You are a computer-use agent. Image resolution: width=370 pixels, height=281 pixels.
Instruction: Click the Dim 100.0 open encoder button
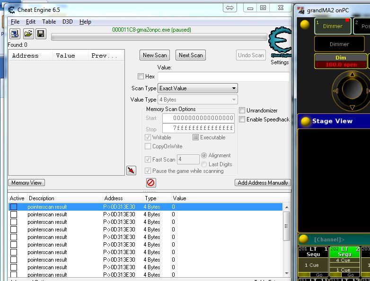341,61
